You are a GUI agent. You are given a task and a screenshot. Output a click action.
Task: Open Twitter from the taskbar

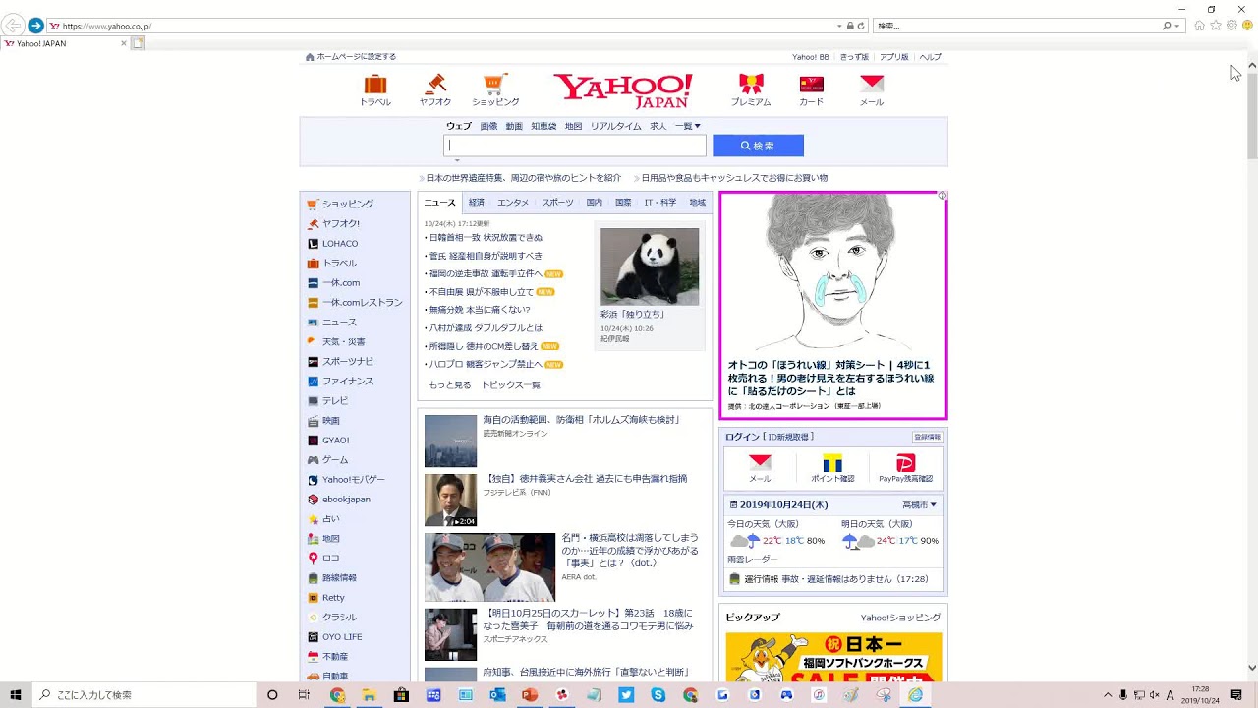(x=626, y=695)
